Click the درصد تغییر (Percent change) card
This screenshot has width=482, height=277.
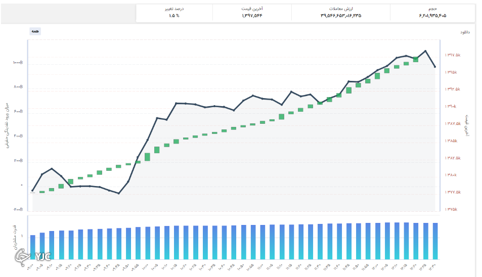pos(174,13)
